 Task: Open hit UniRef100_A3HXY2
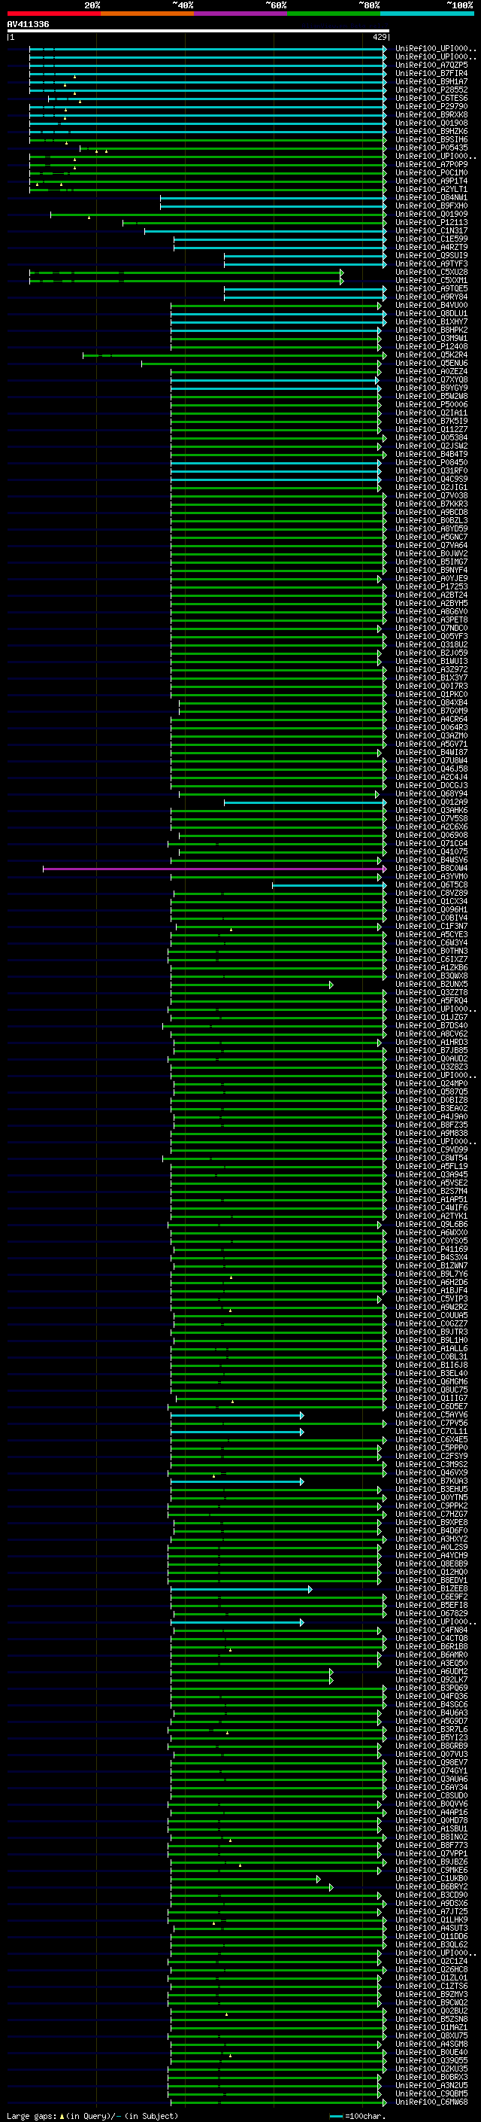[431, 1539]
